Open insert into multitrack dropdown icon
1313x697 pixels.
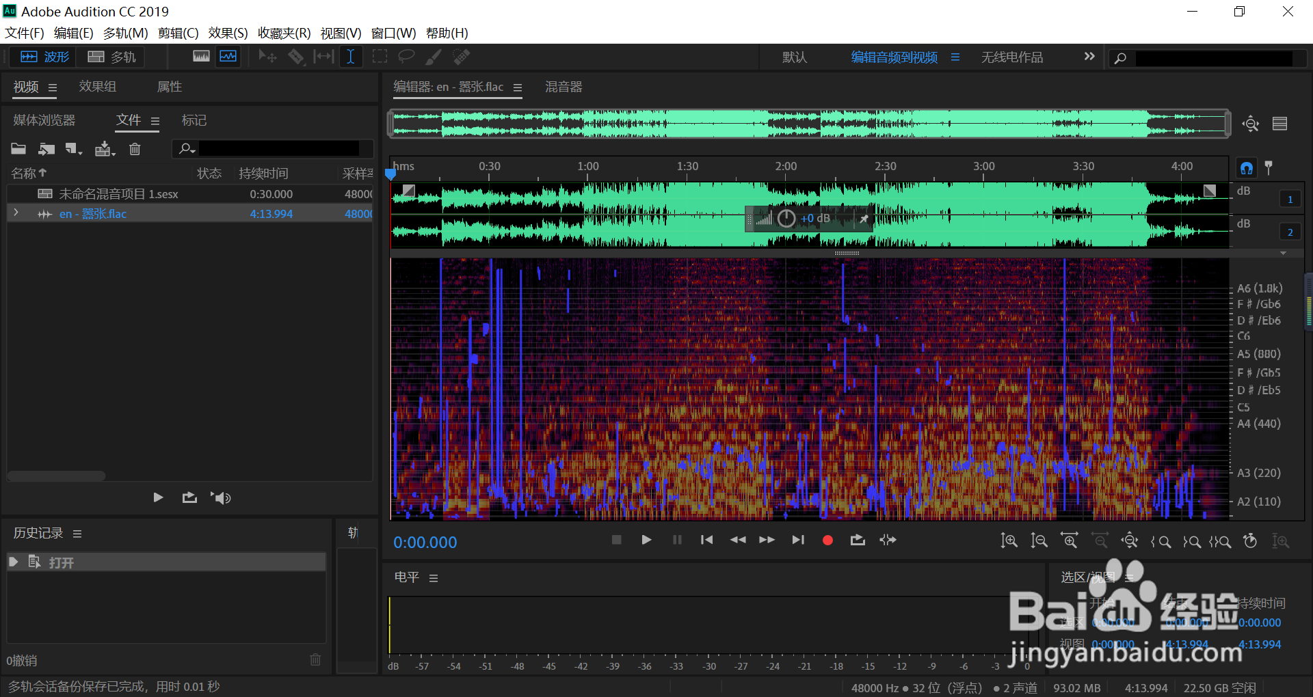tap(105, 148)
